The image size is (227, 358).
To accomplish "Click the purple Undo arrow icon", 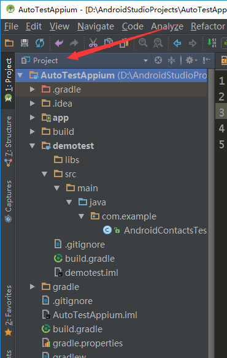I will pos(59,43).
